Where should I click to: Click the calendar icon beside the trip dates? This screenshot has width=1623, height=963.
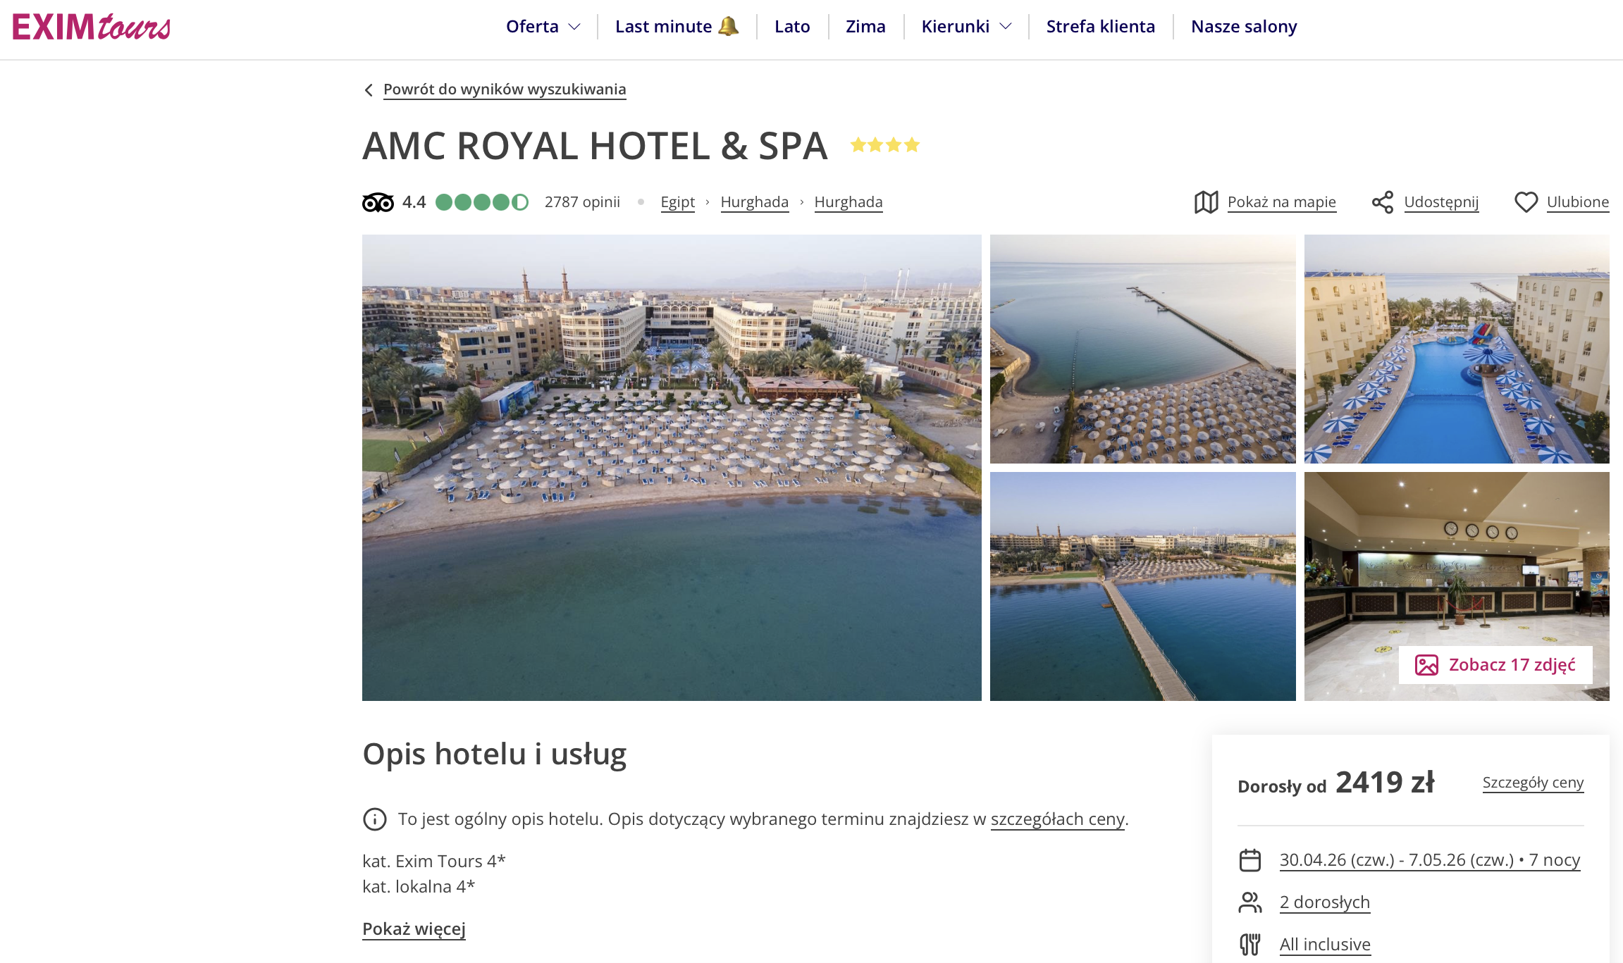(1249, 860)
